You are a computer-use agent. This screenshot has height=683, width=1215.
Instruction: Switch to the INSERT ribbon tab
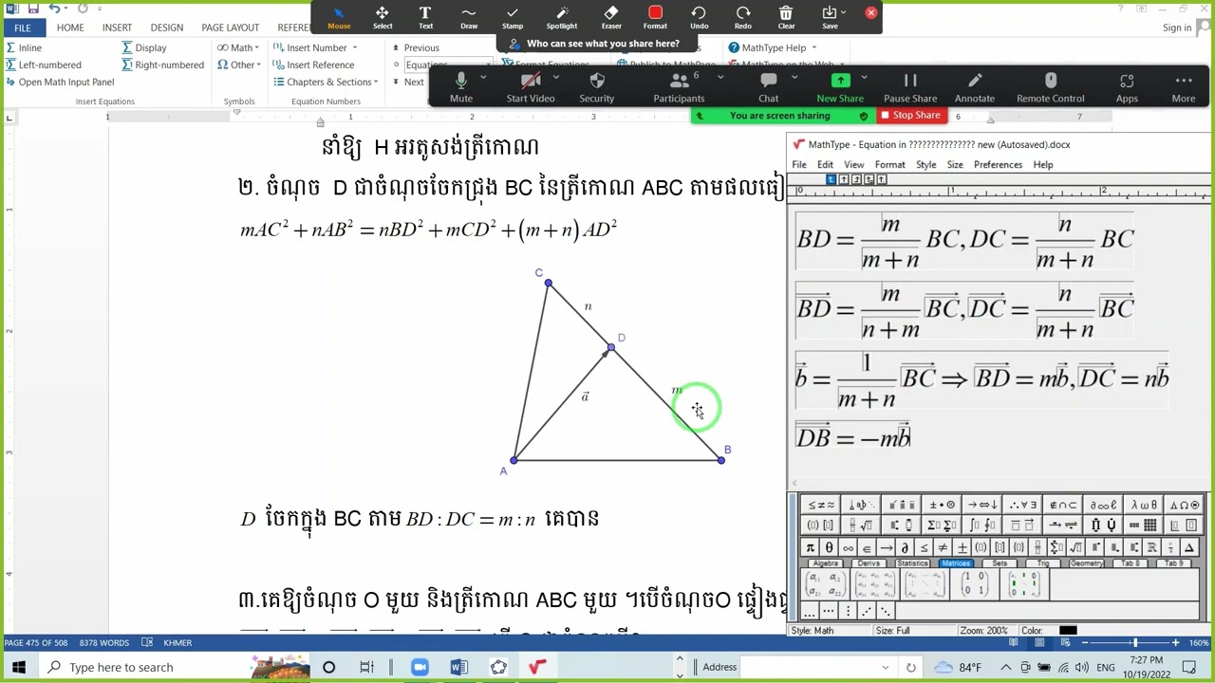[117, 28]
